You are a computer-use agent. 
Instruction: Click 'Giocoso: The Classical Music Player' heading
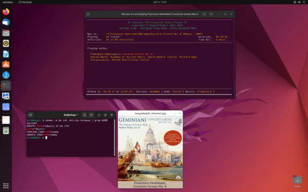pyautogui.click(x=157, y=23)
